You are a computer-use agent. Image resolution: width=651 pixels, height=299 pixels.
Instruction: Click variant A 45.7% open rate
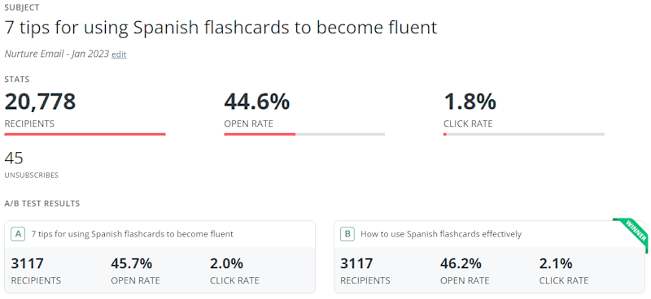pyautogui.click(x=132, y=263)
